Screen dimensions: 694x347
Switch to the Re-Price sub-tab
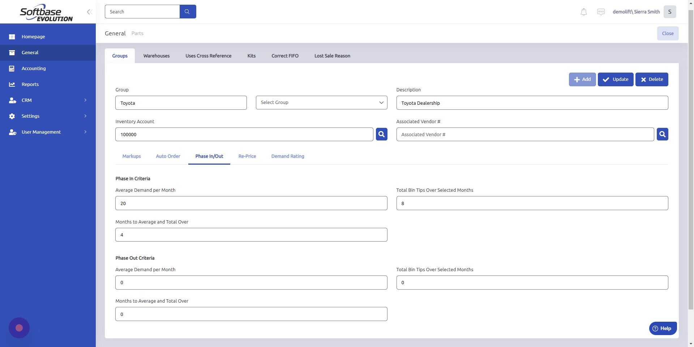(x=247, y=156)
